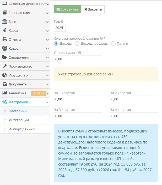
Task: Click the wrench icon beside Производство
Action: [x=4, y=66]
